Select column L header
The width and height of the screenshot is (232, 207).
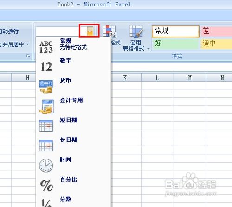point(157,78)
